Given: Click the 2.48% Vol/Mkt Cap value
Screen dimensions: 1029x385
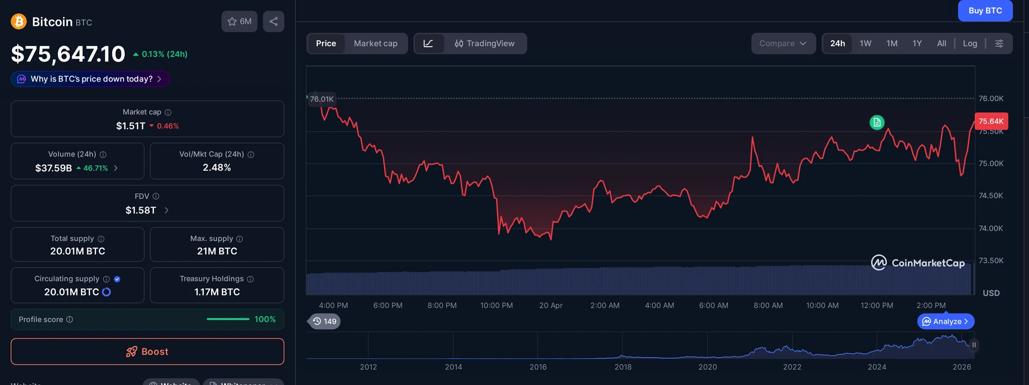Looking at the screenshot, I should [217, 168].
